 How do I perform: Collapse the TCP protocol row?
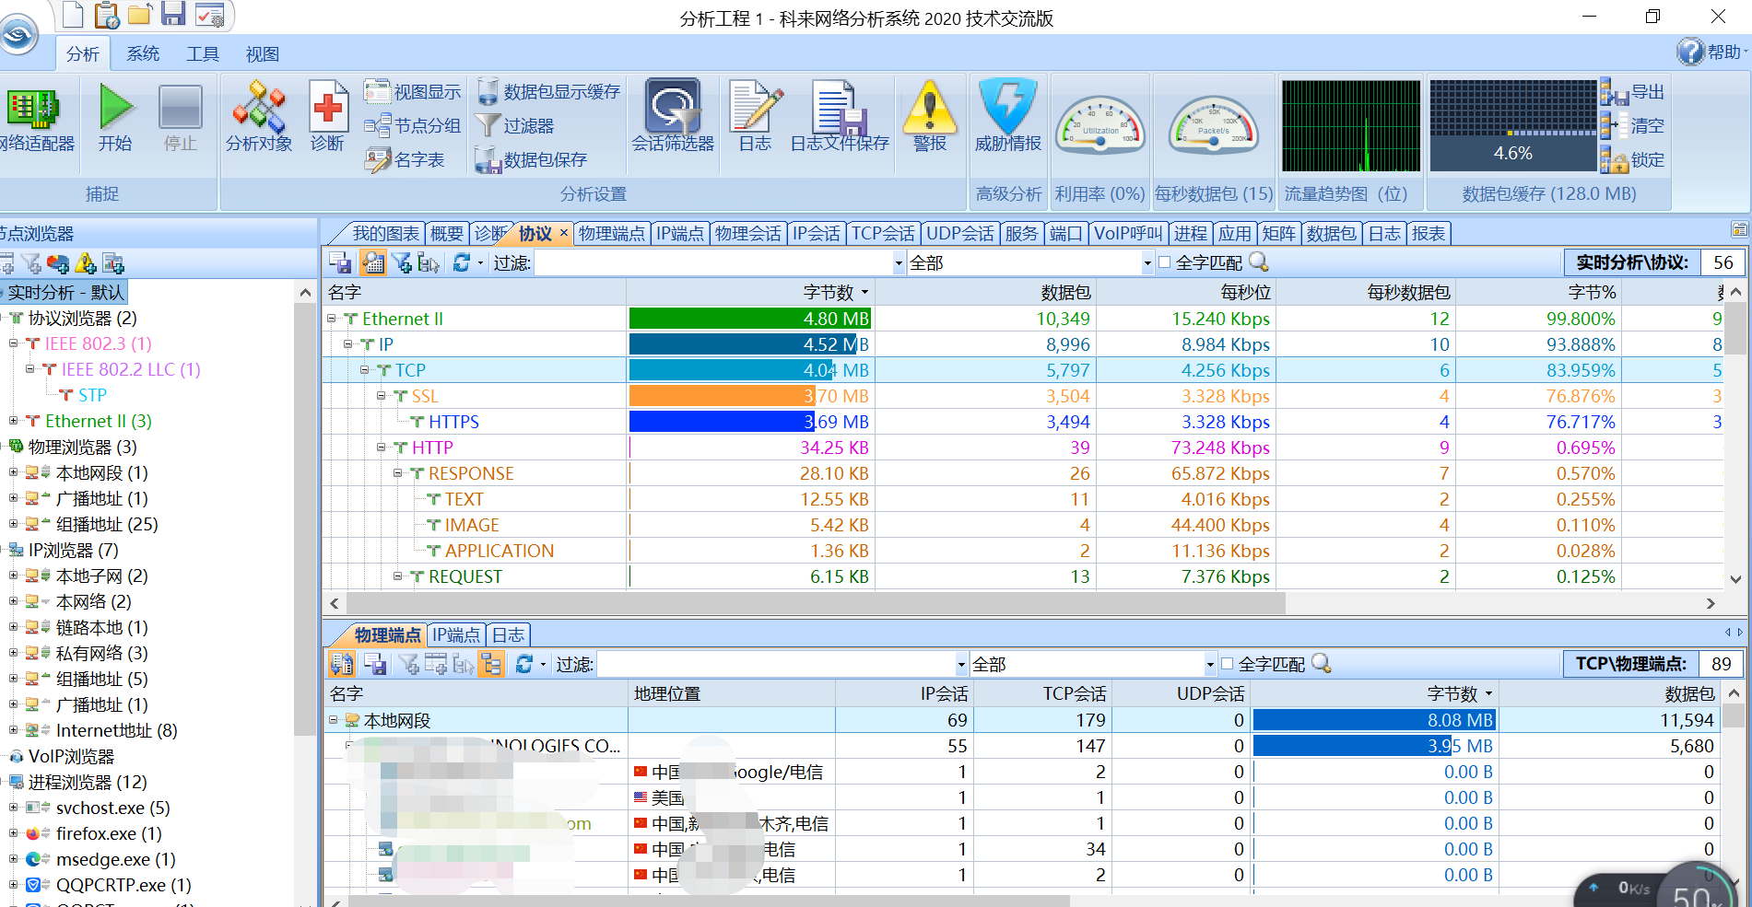point(365,370)
